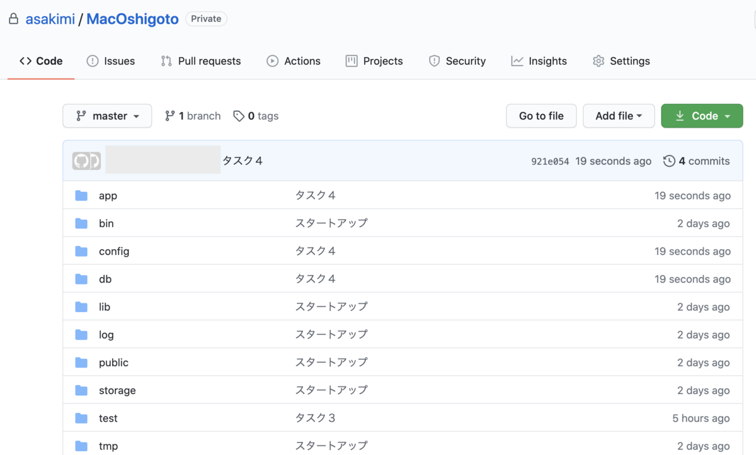Image resolution: width=756 pixels, height=455 pixels.
Task: Click the private repository lock icon
Action: [x=13, y=19]
